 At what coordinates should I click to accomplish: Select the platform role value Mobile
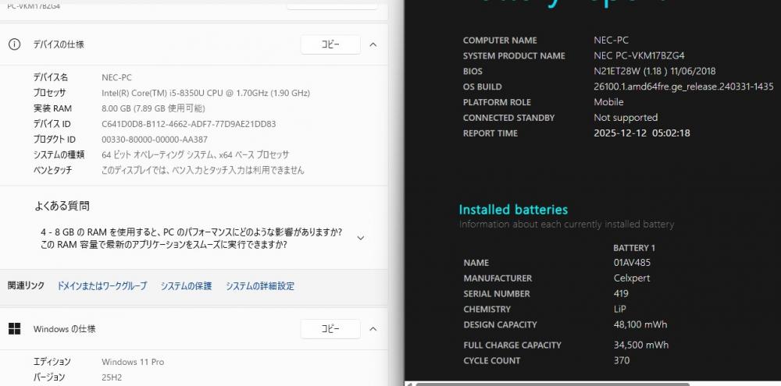[x=608, y=102]
